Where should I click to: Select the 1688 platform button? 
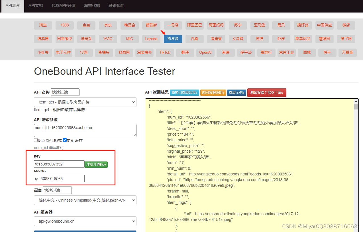[x=65, y=25]
